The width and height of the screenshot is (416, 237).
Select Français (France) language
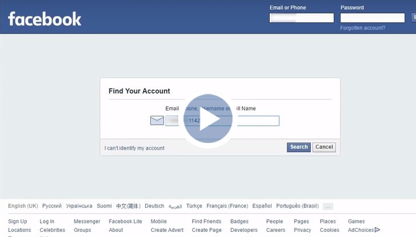[227, 206]
